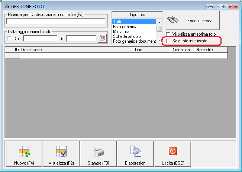Screen dimensions: 242x172
Task: Click Tipo foto list scroll up arrow
Action: coord(159,23)
